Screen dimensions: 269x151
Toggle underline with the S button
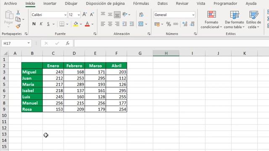48,24
